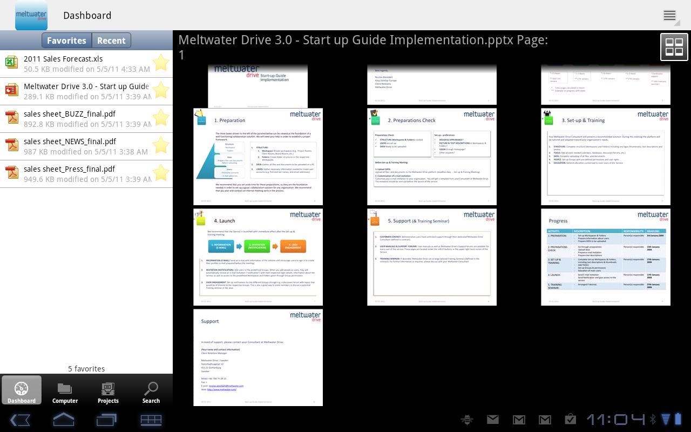Viewport: 691px width, 432px height.
Task: Open the Dashboard bottom tab
Action: [x=22, y=390]
